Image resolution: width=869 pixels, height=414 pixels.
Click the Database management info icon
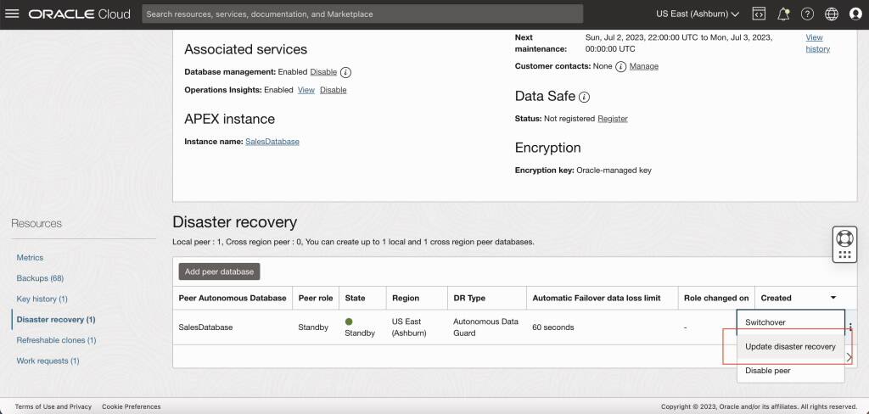pos(346,72)
